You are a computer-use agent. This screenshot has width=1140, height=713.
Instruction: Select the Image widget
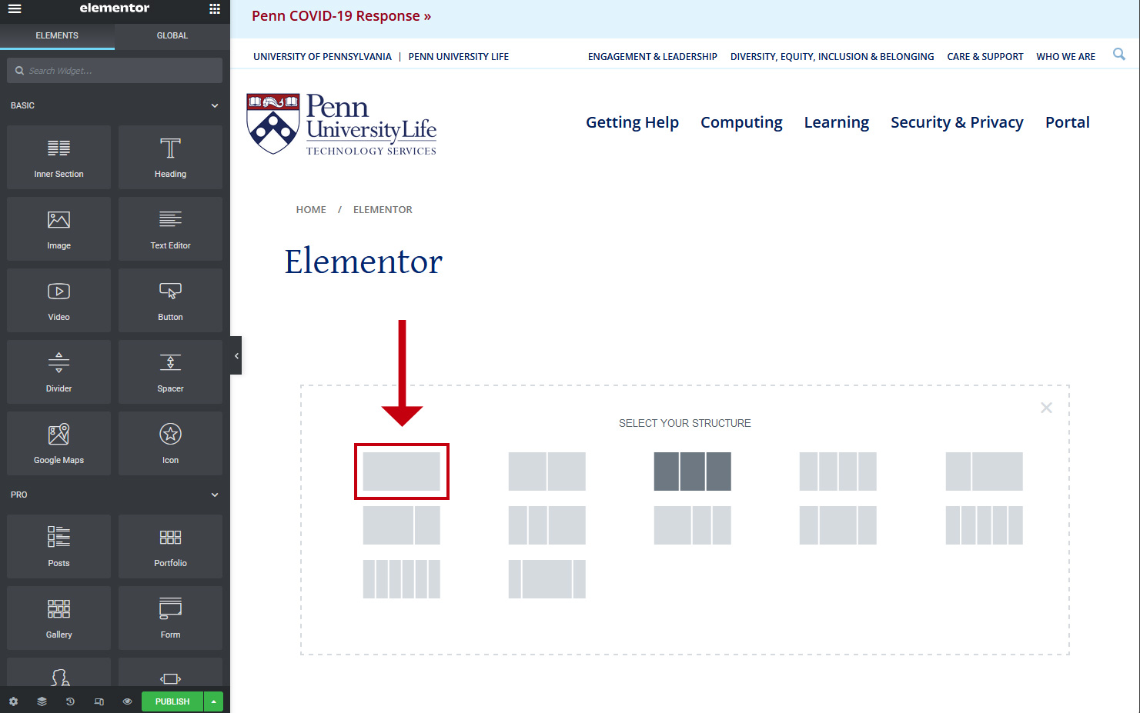pyautogui.click(x=59, y=229)
